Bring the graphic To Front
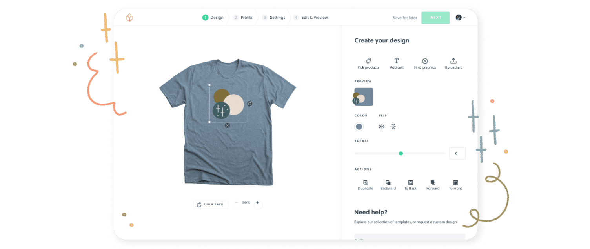Screen dimensions: 590x249 pos(455,183)
